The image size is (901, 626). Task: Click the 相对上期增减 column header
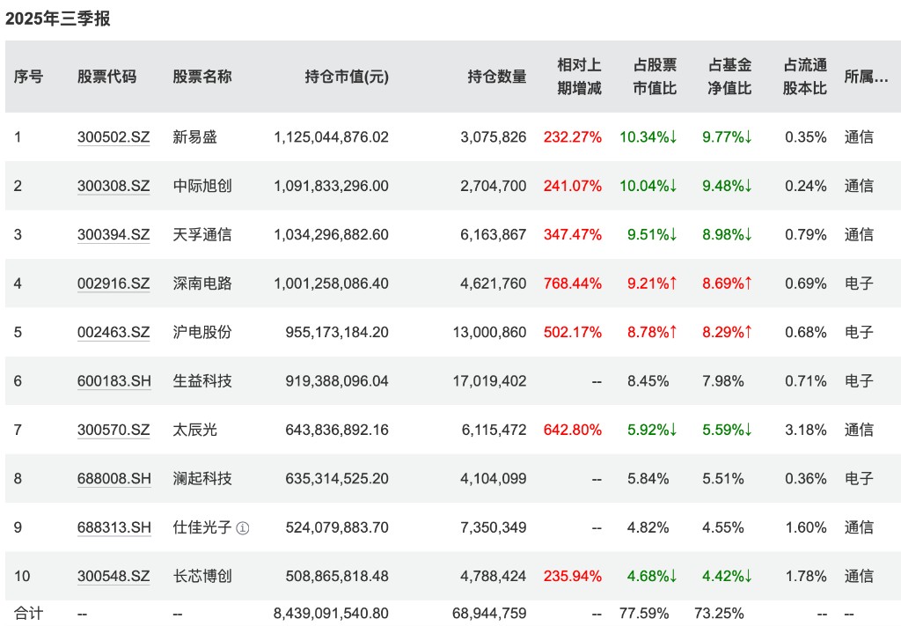tap(579, 77)
